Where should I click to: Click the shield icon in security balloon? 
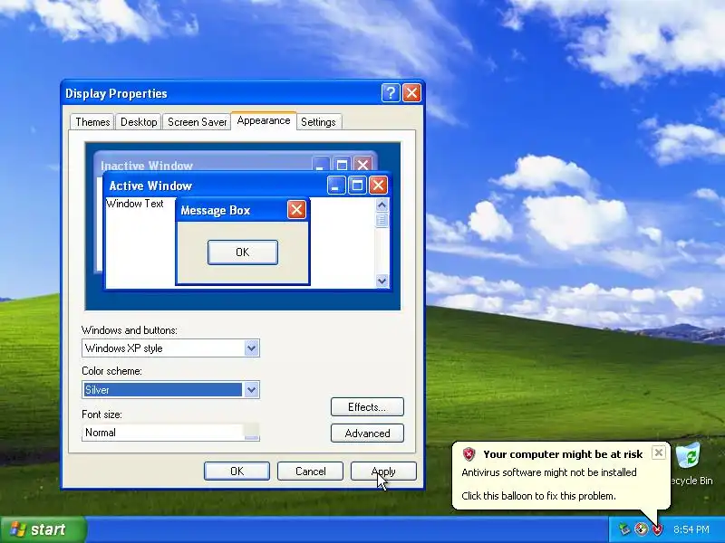[469, 454]
